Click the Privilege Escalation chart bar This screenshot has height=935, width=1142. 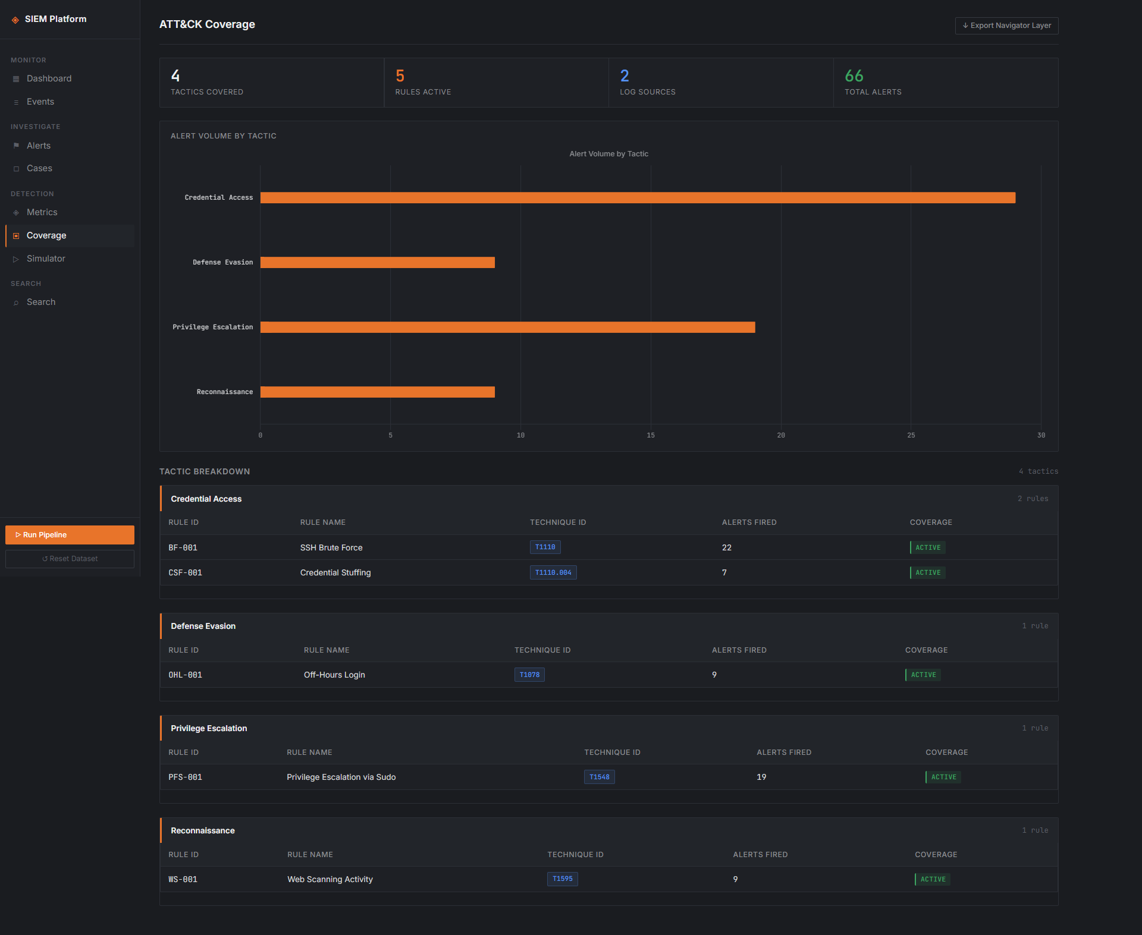tap(508, 327)
